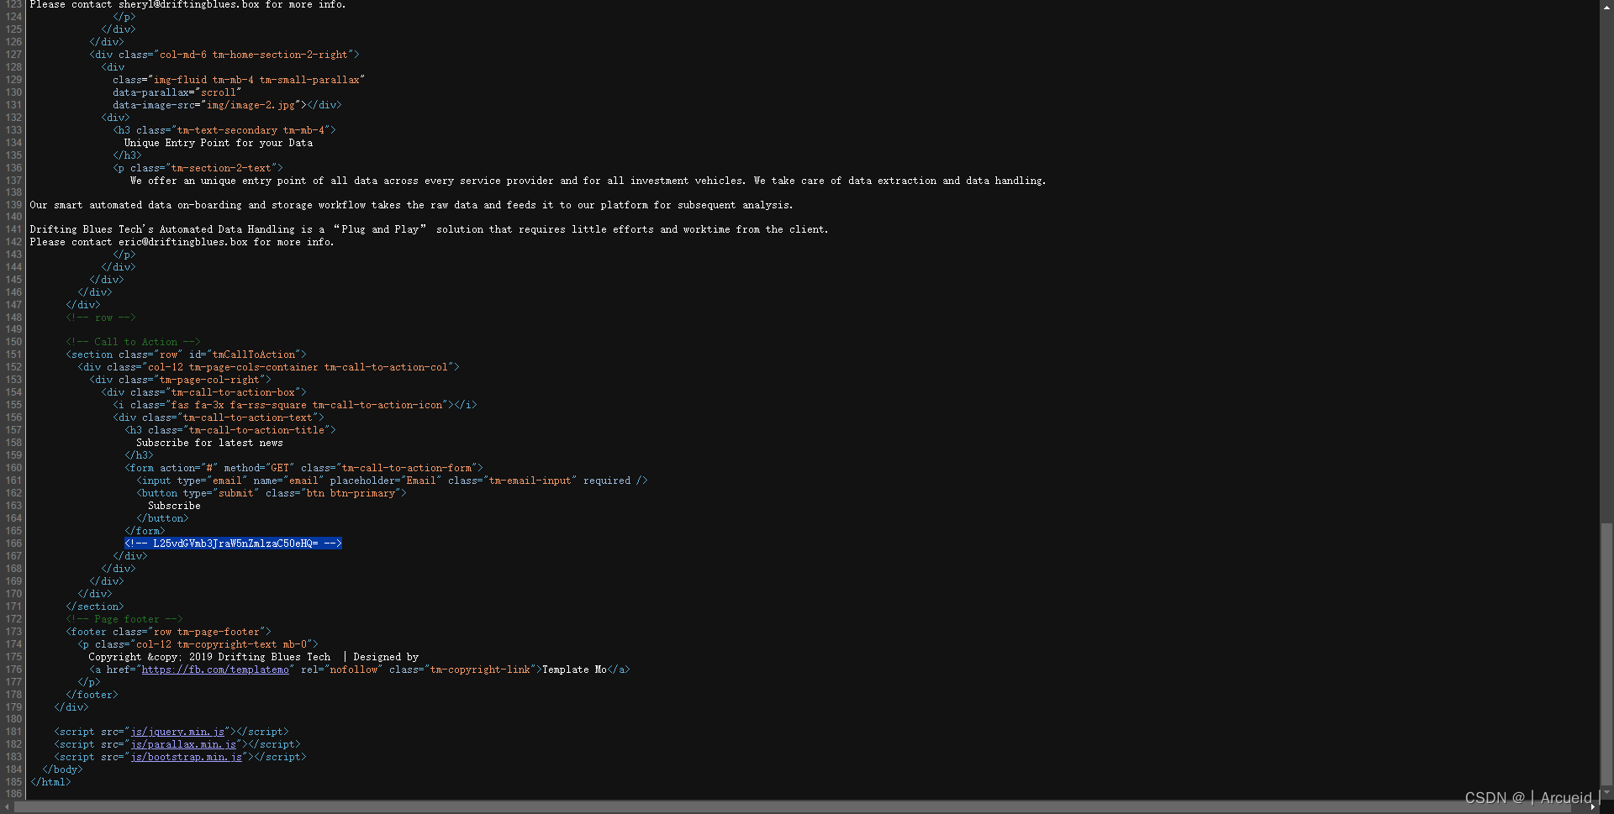This screenshot has height=814, width=1614.
Task: Open the js/jquery.min.js script link
Action: tap(177, 732)
